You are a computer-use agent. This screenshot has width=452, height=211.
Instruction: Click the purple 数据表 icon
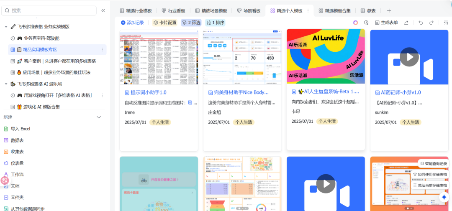6,140
